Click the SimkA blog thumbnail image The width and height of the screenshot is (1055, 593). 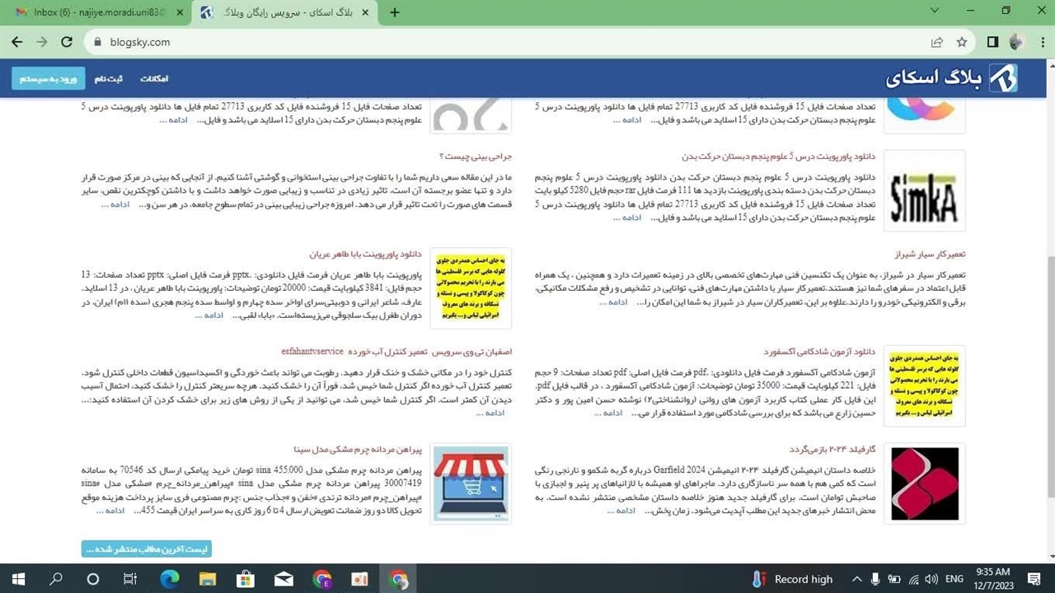point(924,190)
